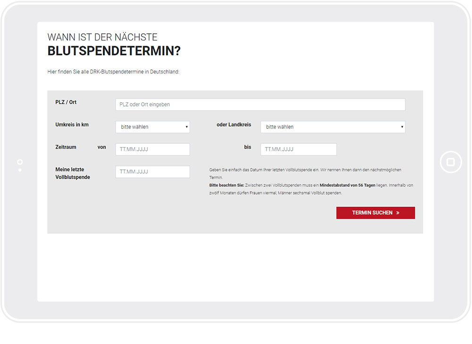
Task: Expand the oder Landkreis dropdown
Action: click(333, 127)
